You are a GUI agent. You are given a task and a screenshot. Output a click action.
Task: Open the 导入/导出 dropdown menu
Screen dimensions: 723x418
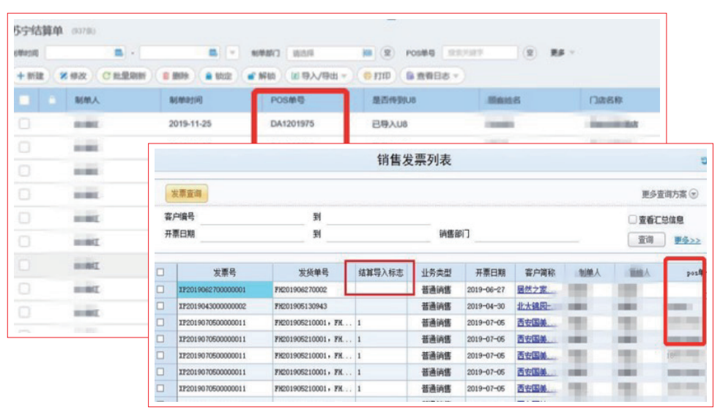[x=319, y=75]
